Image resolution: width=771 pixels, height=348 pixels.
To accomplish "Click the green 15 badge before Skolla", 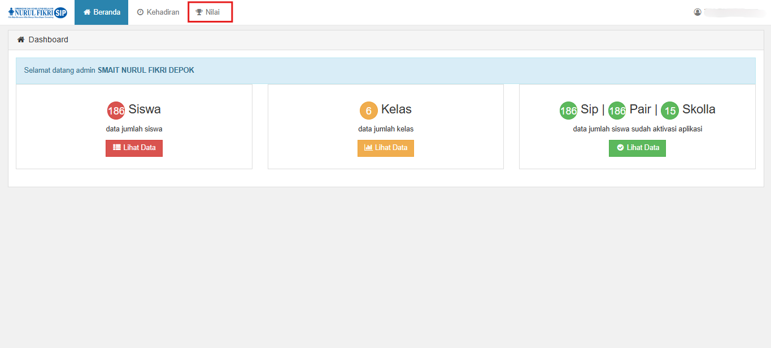I will coord(670,111).
